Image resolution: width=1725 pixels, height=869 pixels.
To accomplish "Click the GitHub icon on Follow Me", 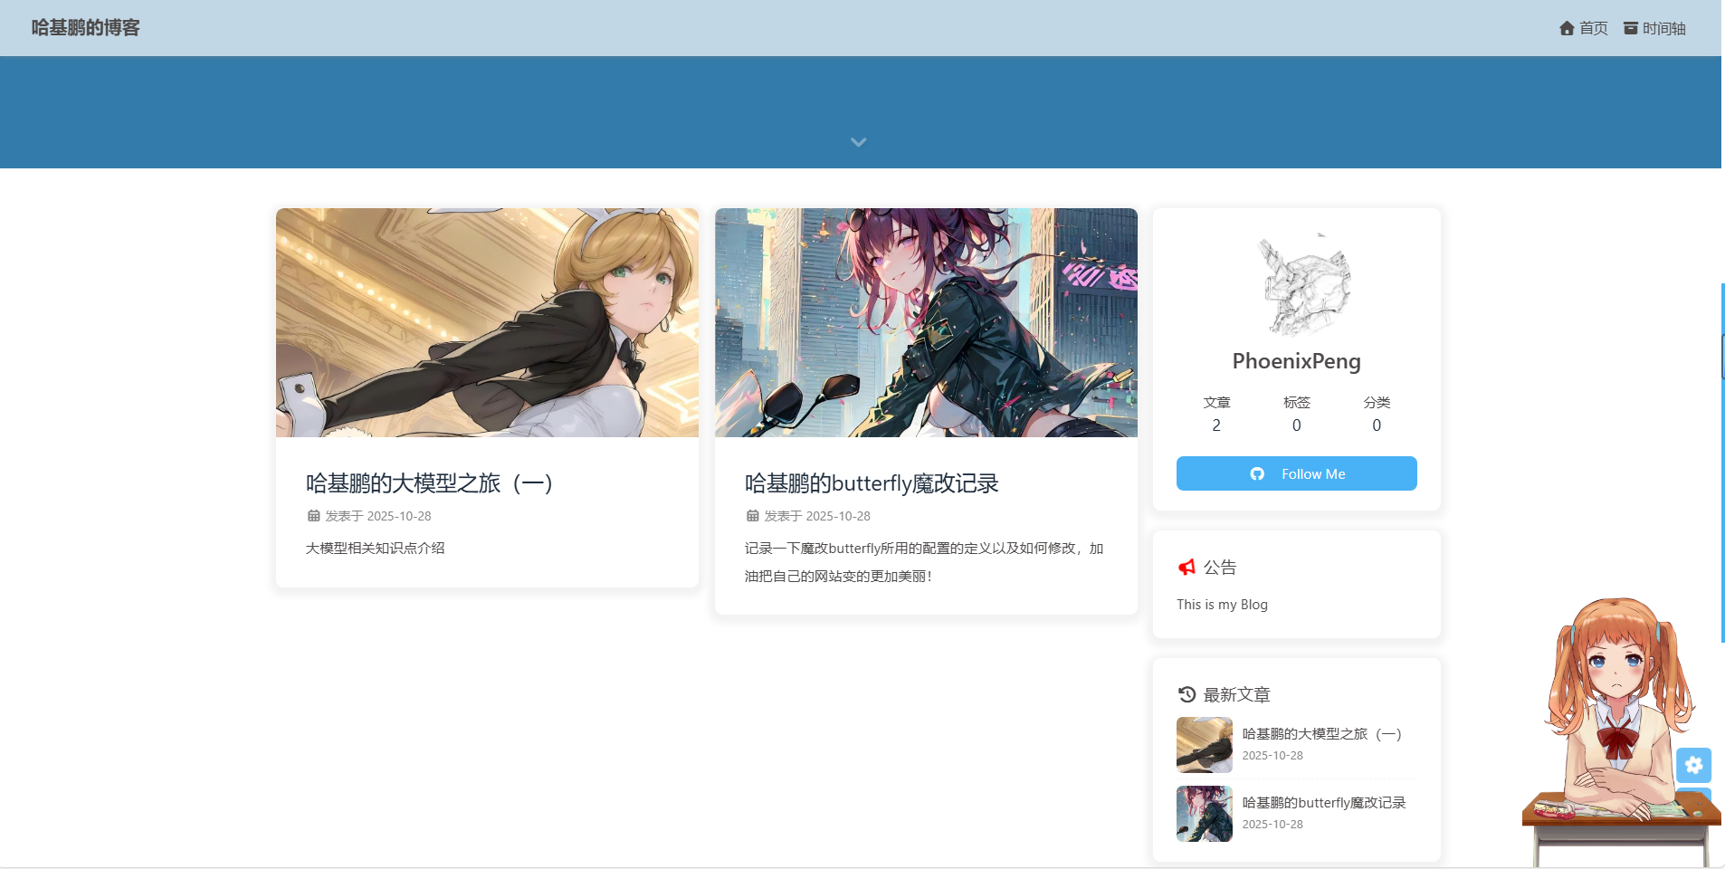I will click(x=1257, y=473).
